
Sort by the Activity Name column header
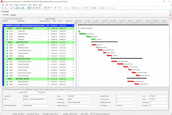coord(21,21)
